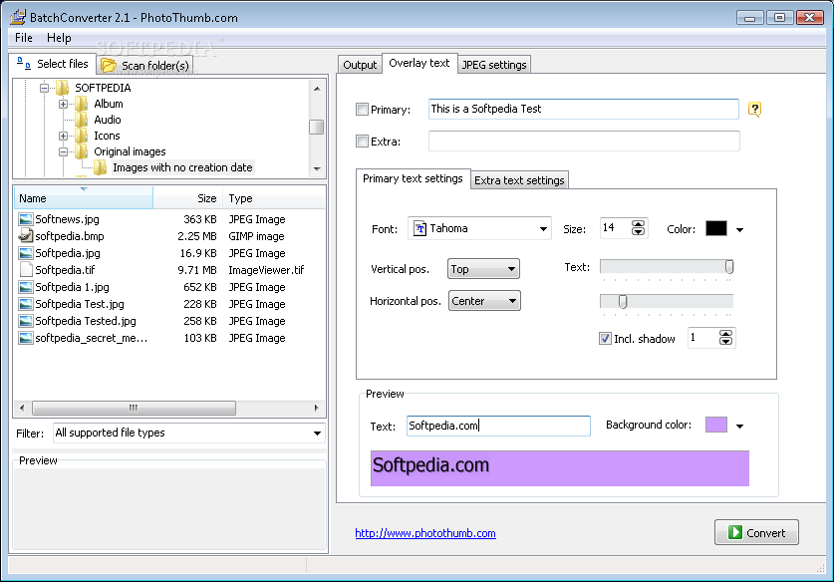Click the Softpedia Test.jpg file icon
This screenshot has width=834, height=582.
tap(26, 304)
